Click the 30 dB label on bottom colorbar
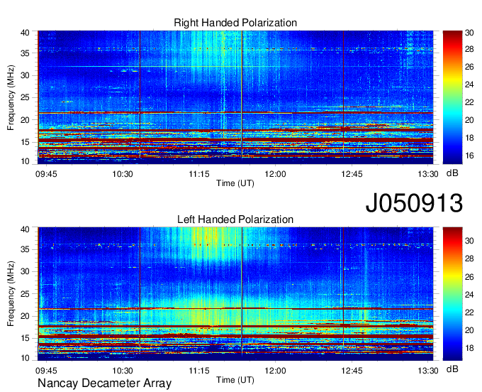 pyautogui.click(x=469, y=241)
